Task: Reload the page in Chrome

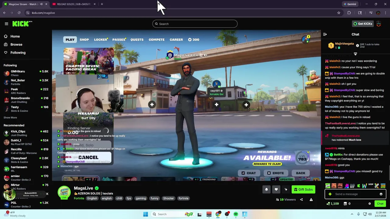Action: (19, 13)
